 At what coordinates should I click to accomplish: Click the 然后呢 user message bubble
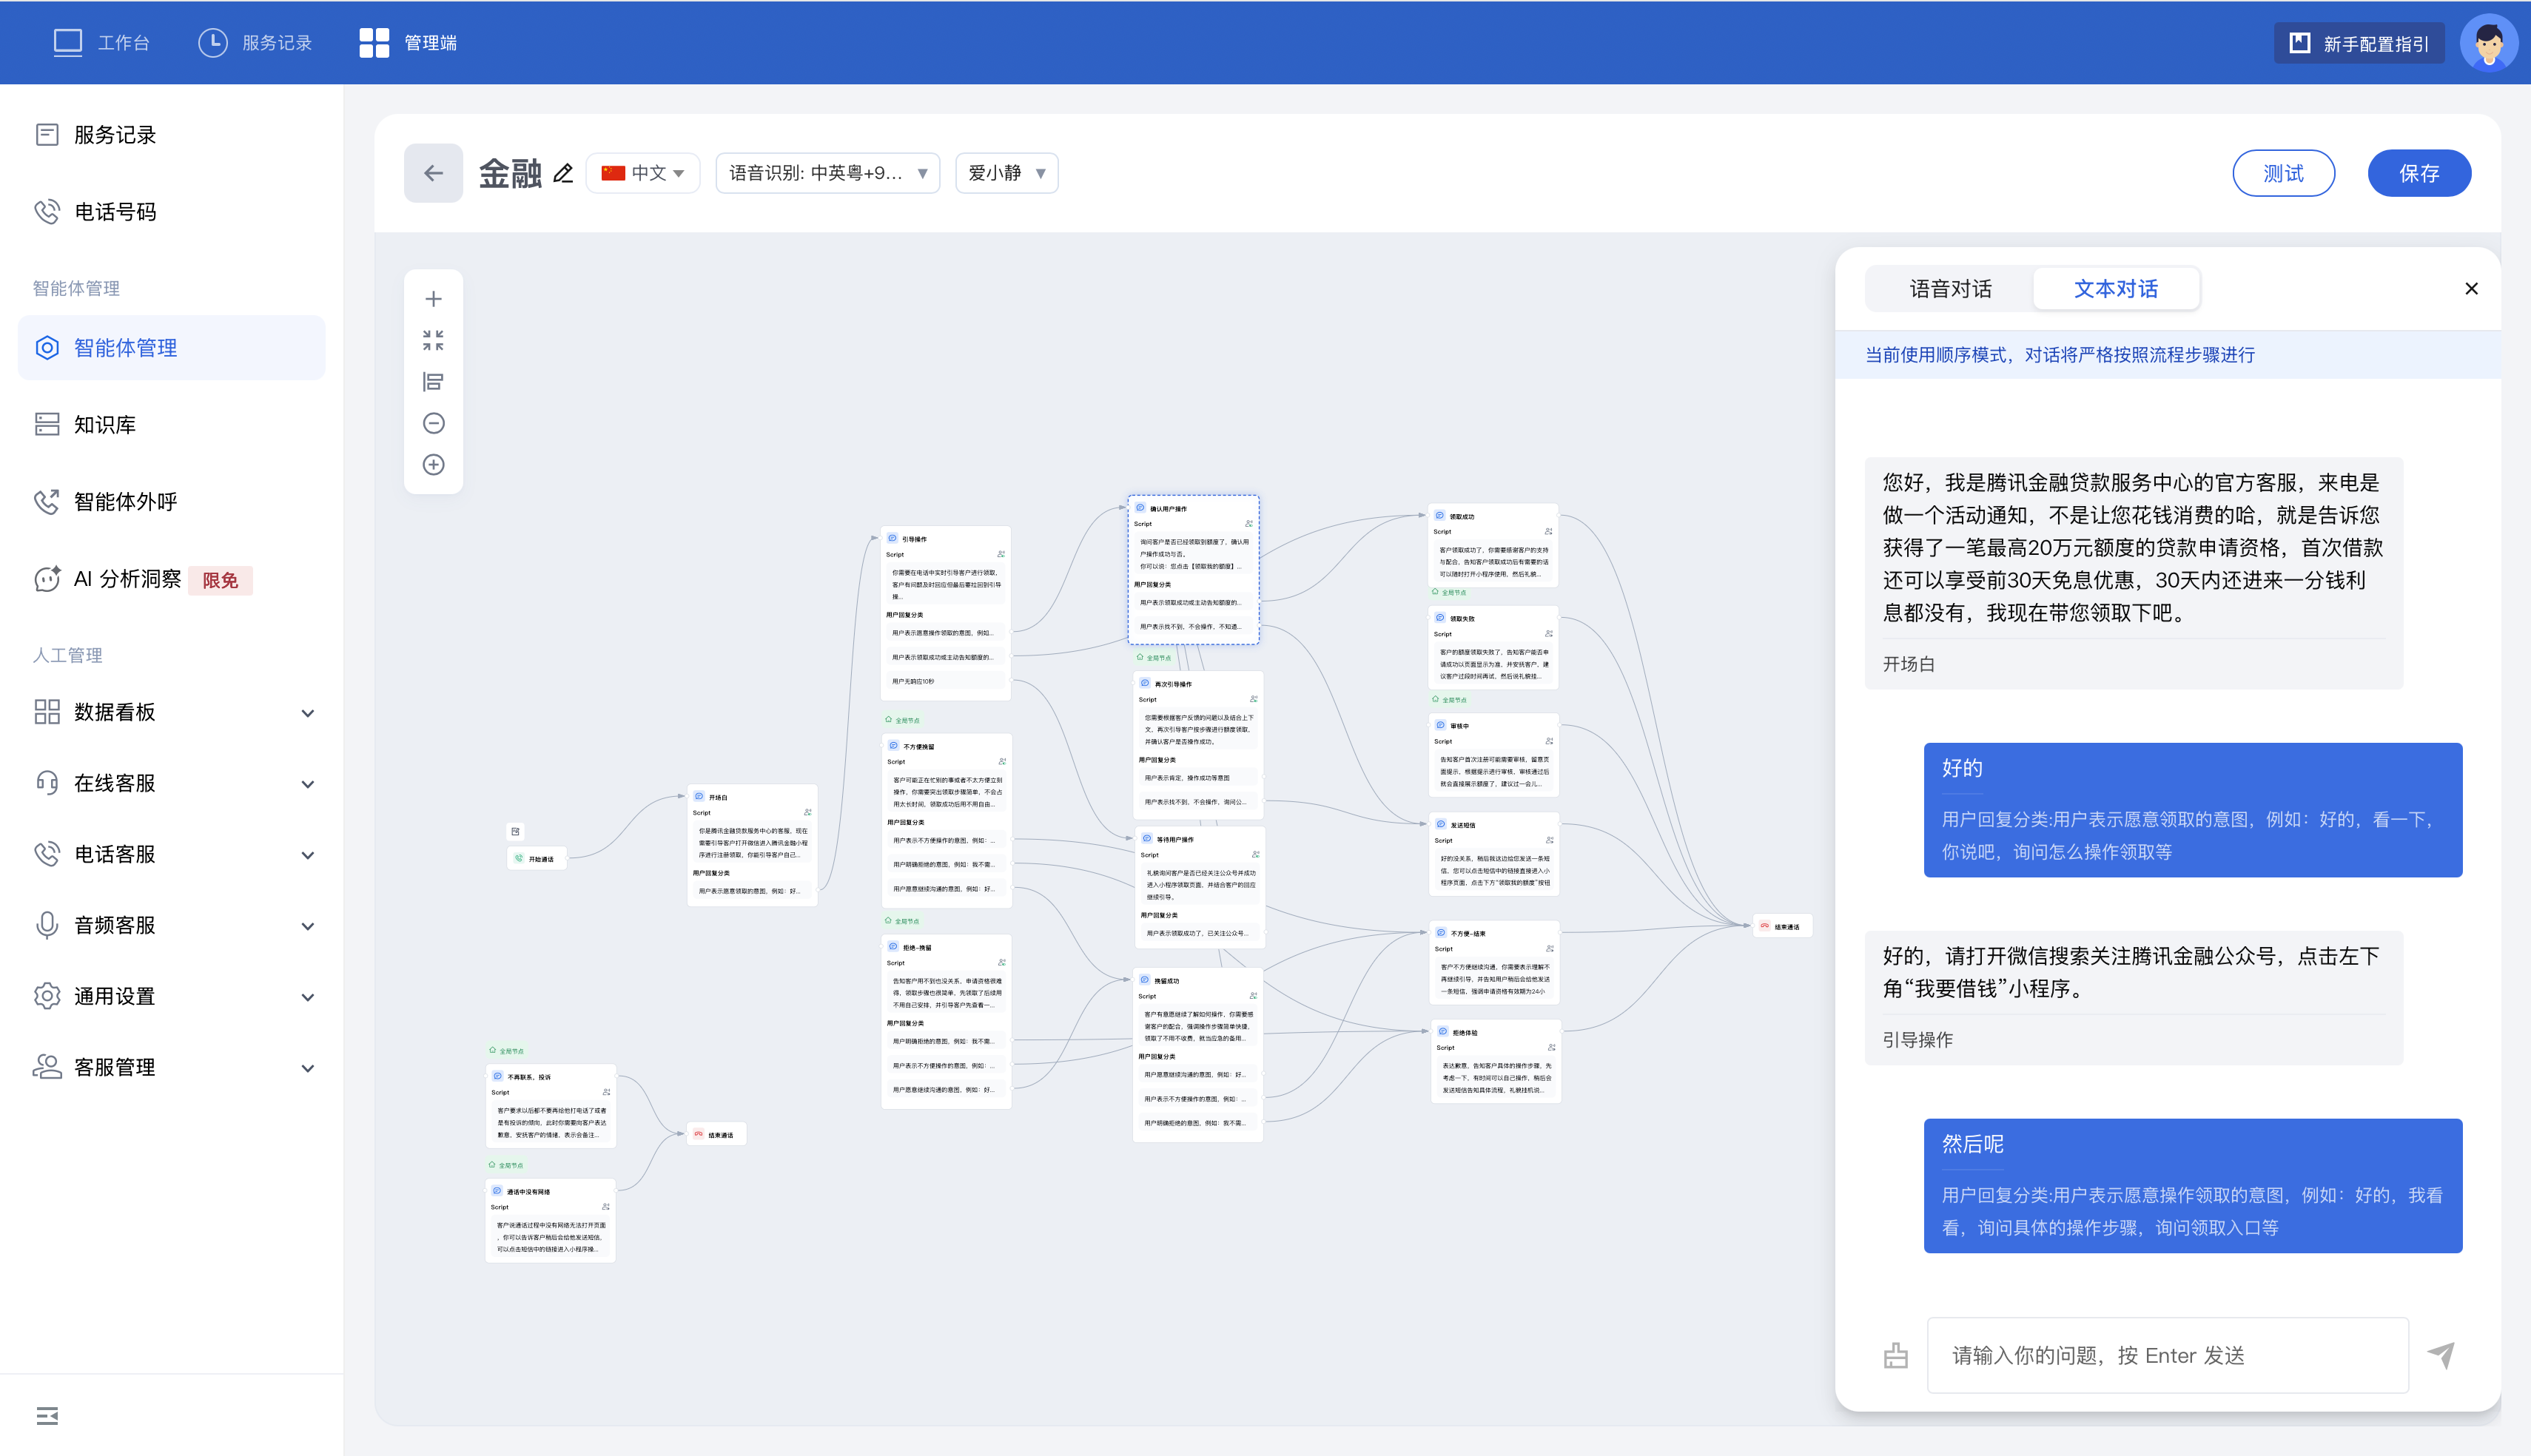pyautogui.click(x=2192, y=1186)
